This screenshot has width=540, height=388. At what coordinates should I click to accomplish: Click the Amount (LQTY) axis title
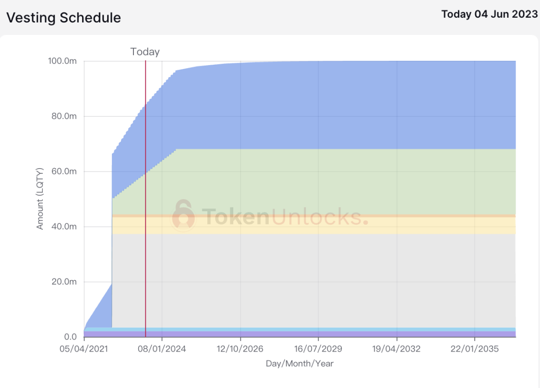pyautogui.click(x=40, y=199)
